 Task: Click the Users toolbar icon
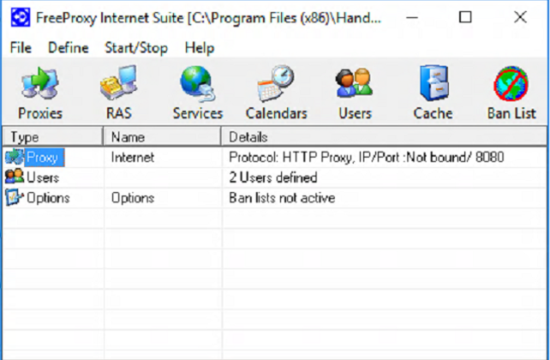(x=355, y=93)
